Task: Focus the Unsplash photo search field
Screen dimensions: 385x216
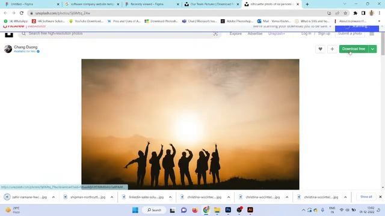Action: pyautogui.click(x=120, y=34)
